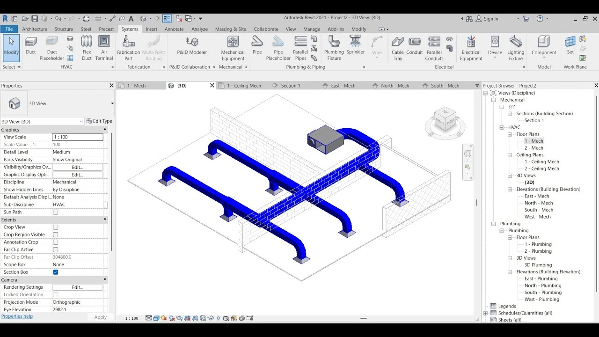Click the Parallel Conduits tool
This screenshot has height=337, width=599.
click(x=434, y=48)
